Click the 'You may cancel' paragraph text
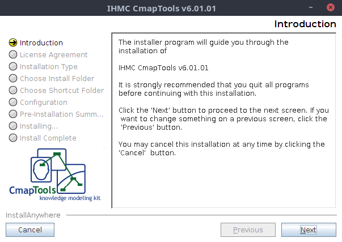342x242 pixels. (221, 148)
